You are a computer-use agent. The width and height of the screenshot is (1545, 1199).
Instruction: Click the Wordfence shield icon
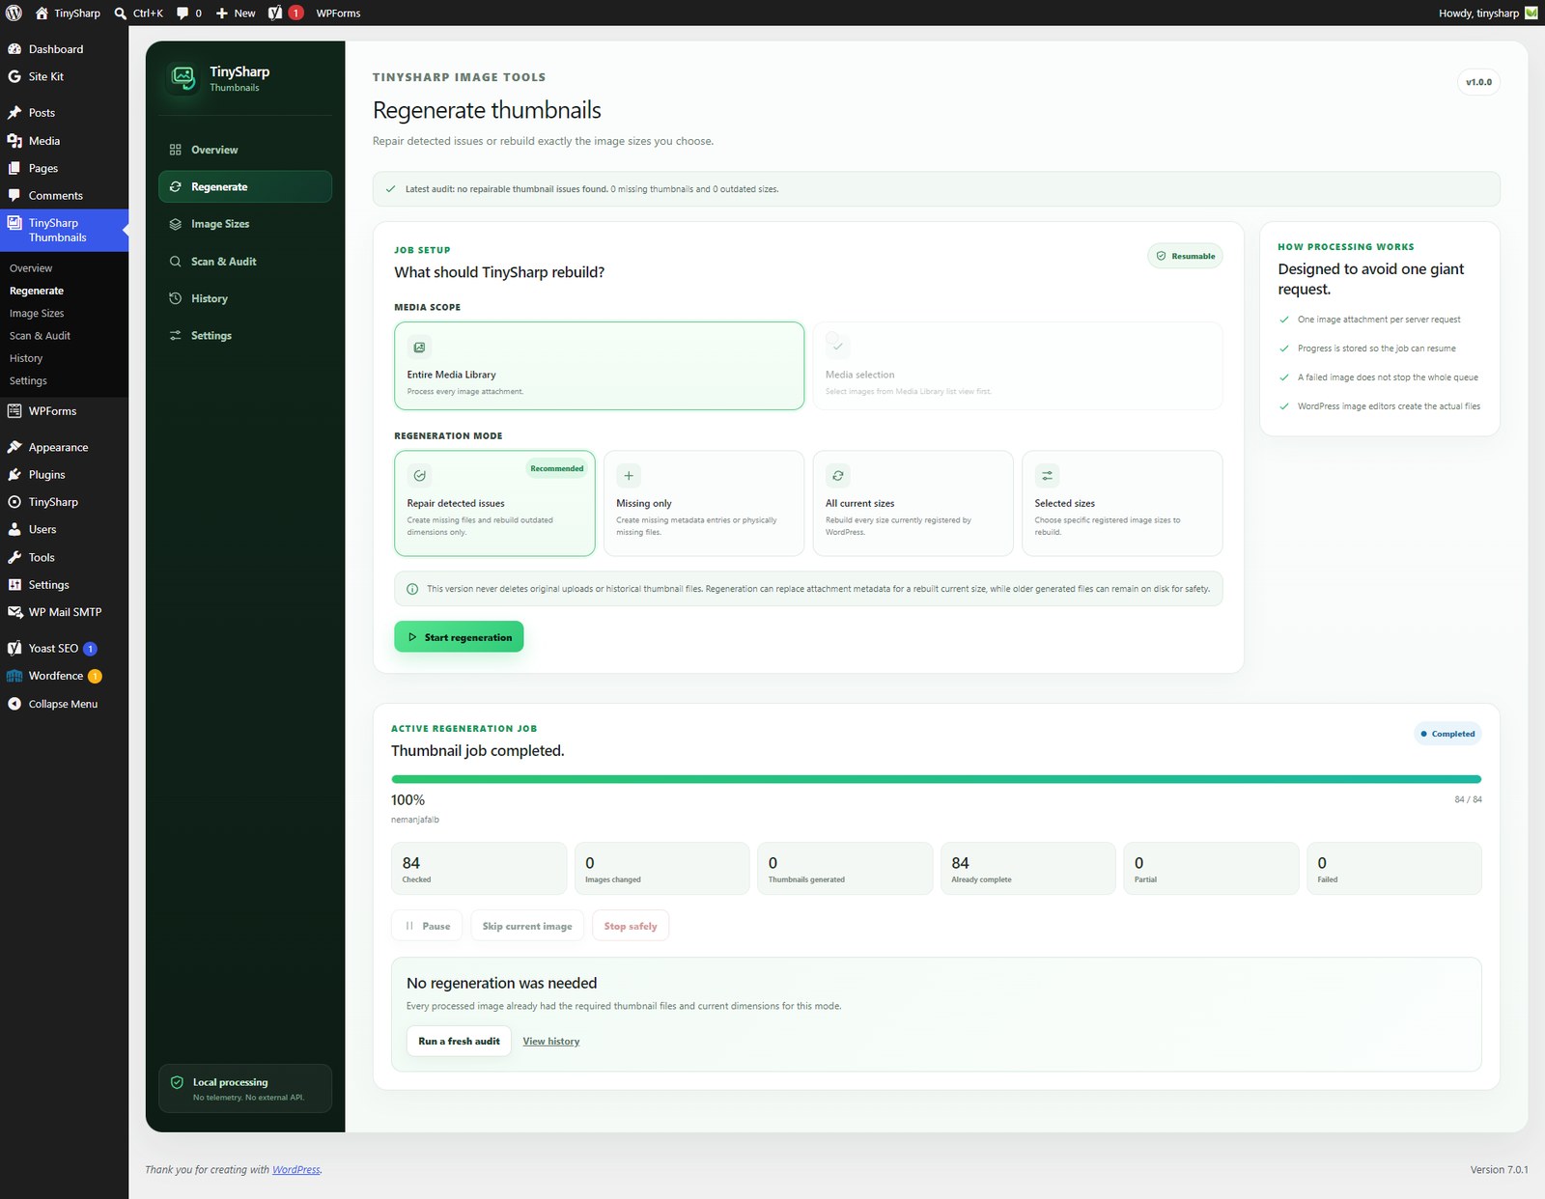pos(14,676)
